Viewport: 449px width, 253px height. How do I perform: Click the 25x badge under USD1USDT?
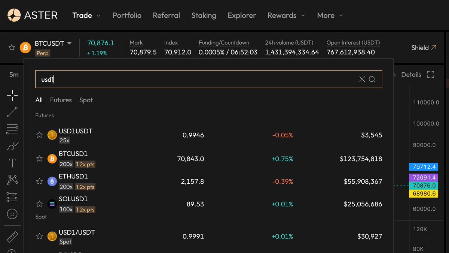[64, 140]
